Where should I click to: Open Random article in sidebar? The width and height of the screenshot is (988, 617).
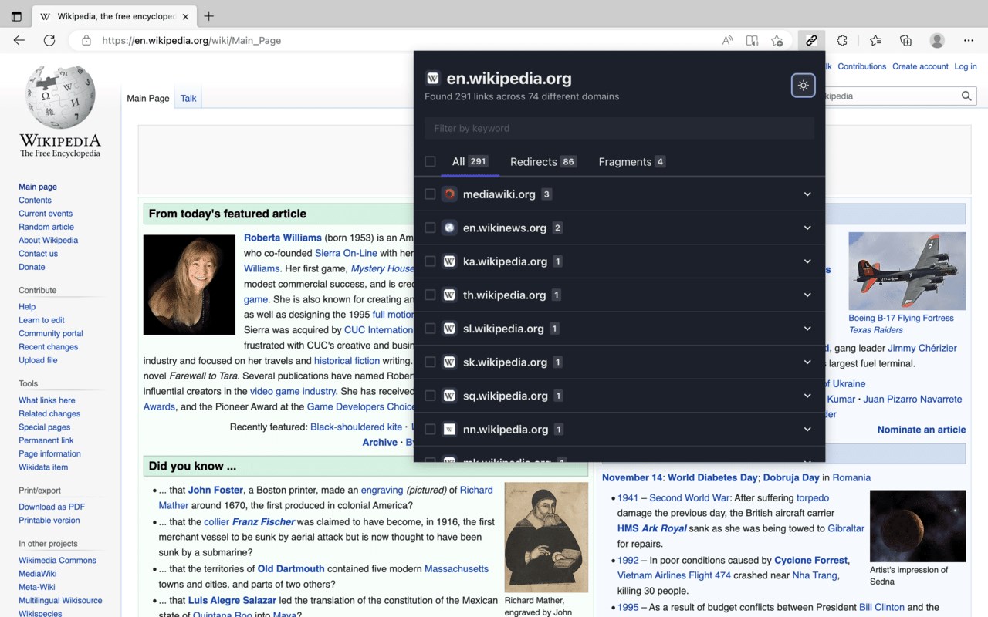[x=46, y=227]
